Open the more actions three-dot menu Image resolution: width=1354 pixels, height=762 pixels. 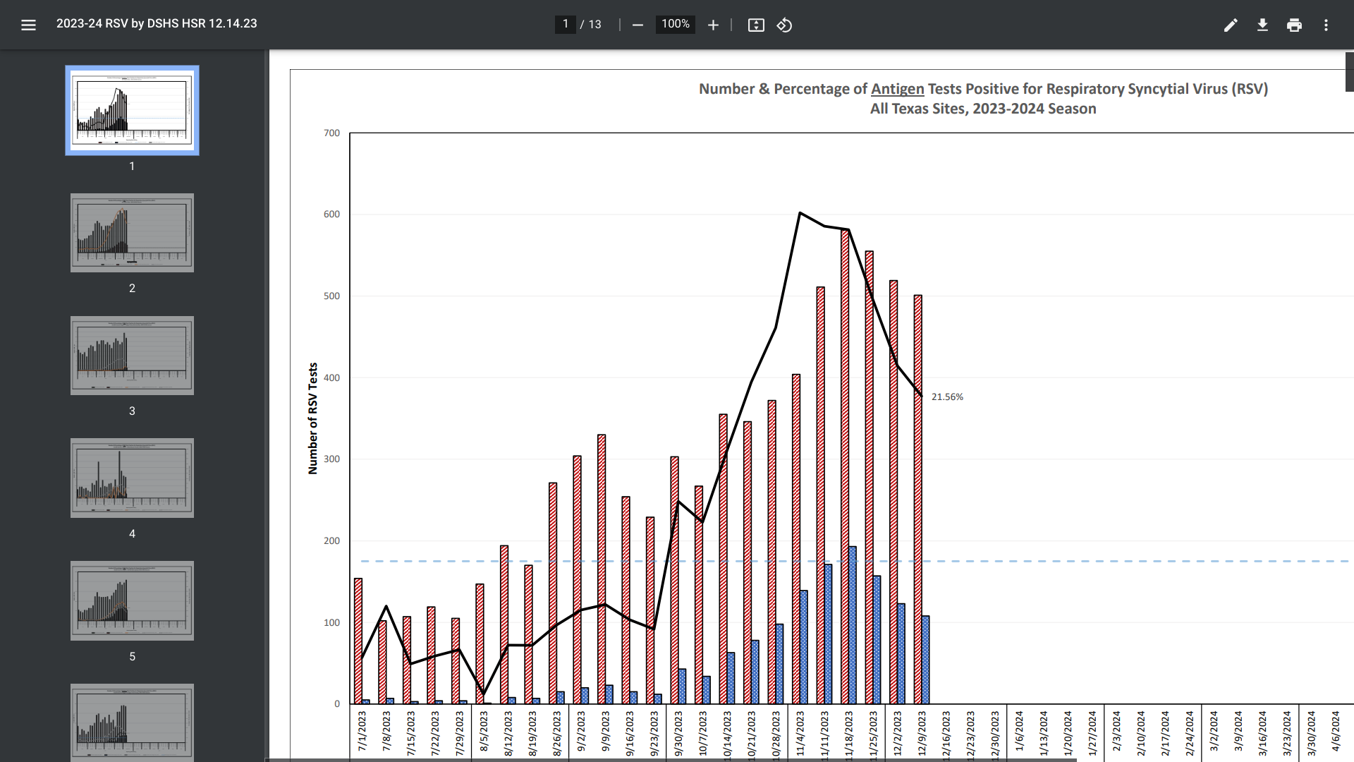coord(1326,25)
